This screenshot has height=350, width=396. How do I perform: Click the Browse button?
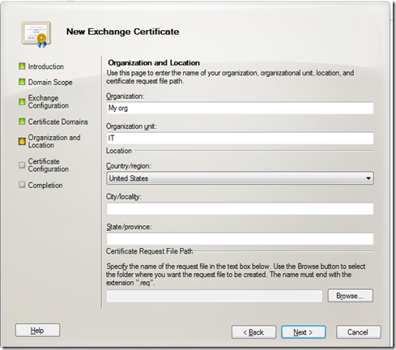coord(351,296)
